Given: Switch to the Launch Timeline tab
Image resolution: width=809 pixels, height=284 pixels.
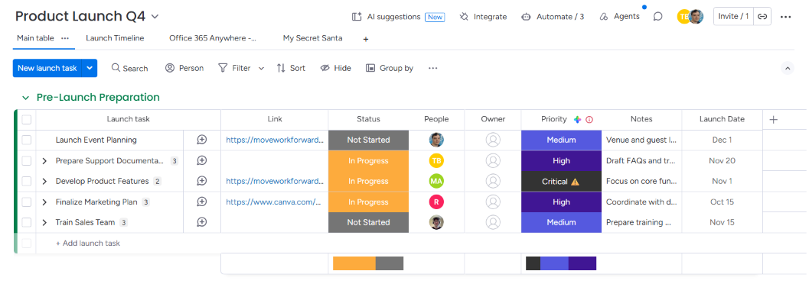Looking at the screenshot, I should 115,38.
